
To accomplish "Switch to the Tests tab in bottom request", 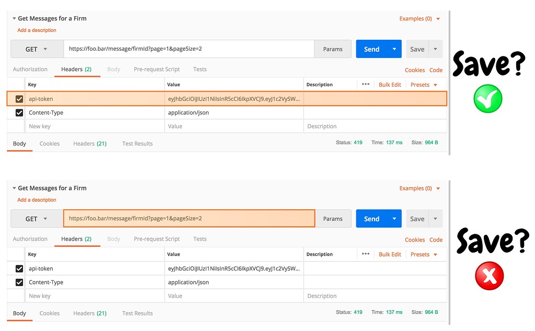I will 200,238.
